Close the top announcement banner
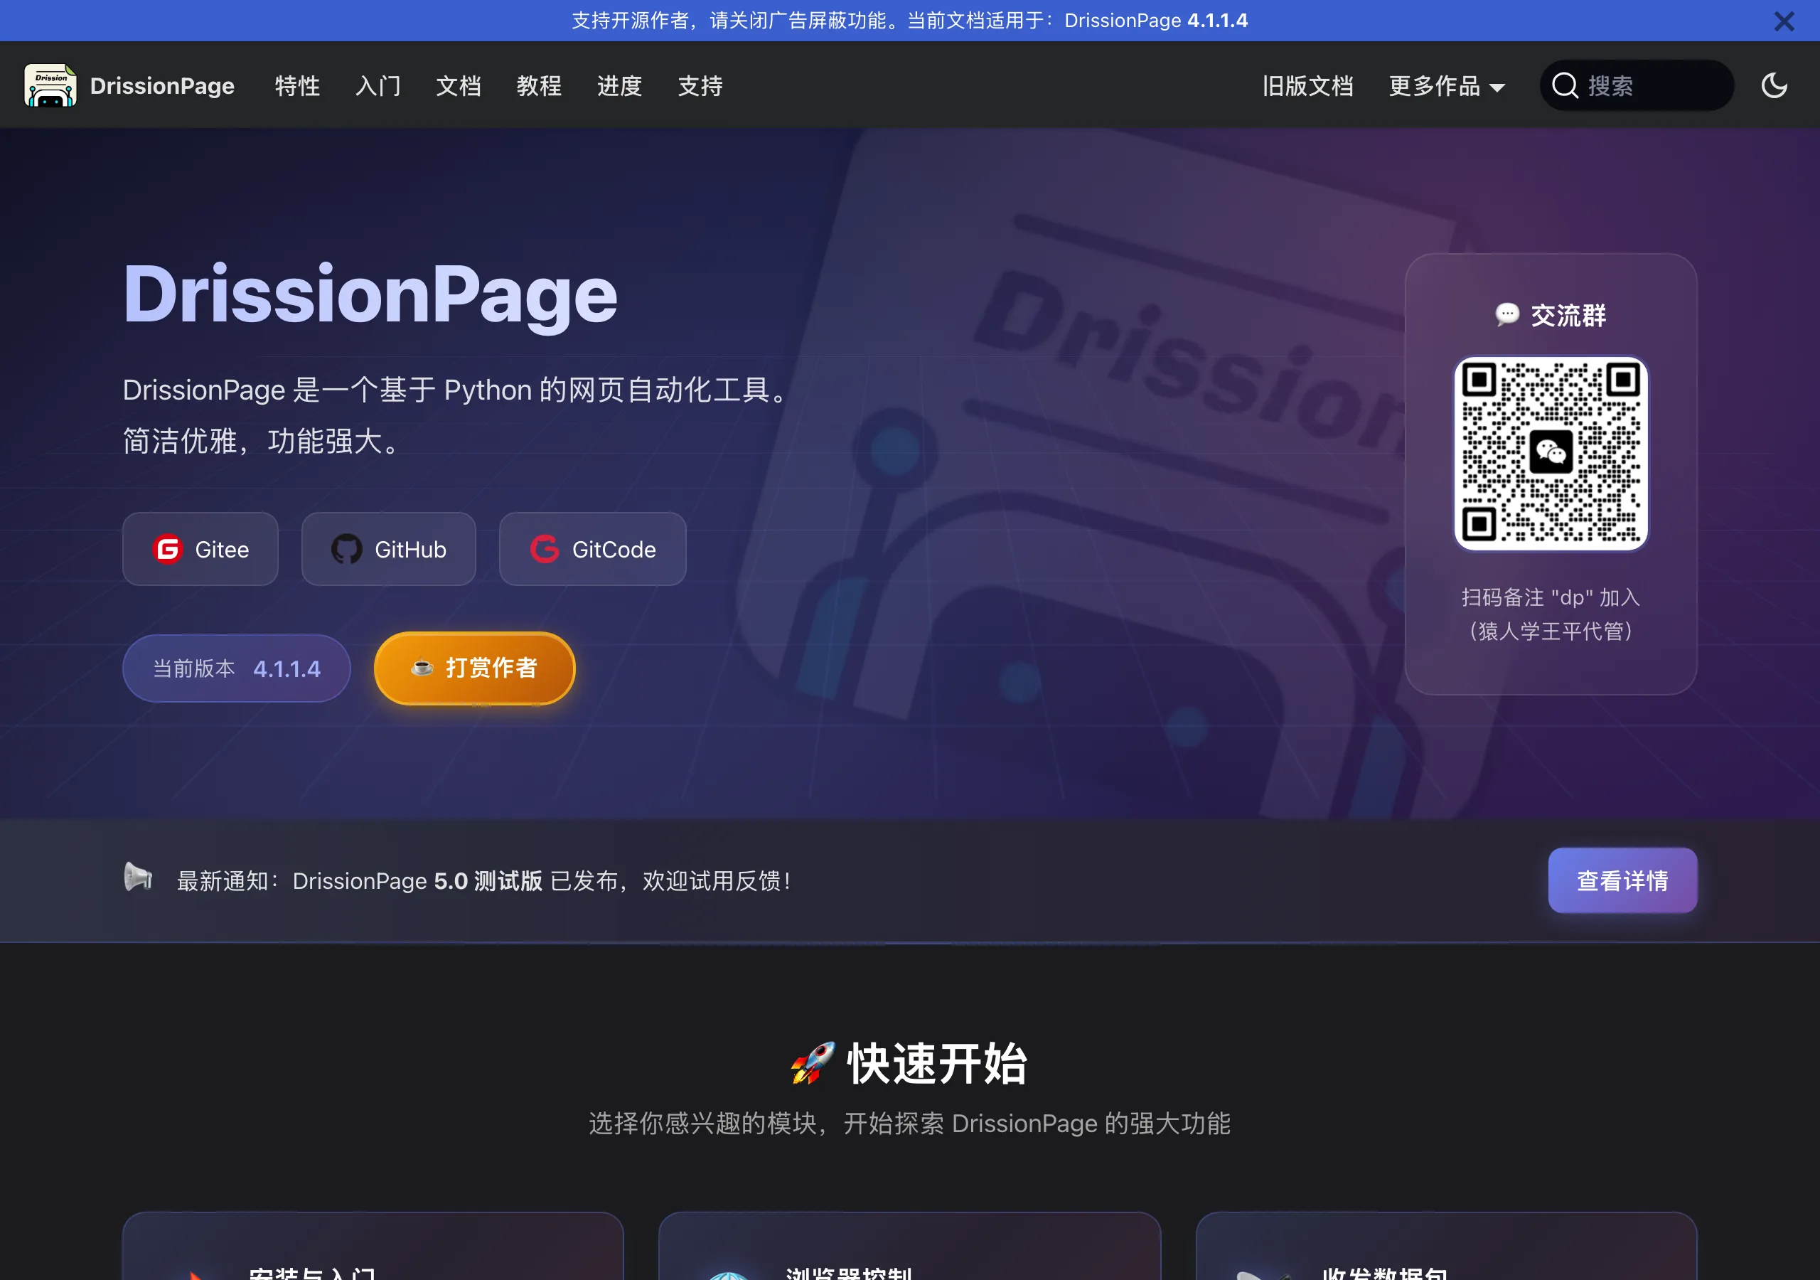This screenshot has height=1280, width=1820. [1784, 21]
